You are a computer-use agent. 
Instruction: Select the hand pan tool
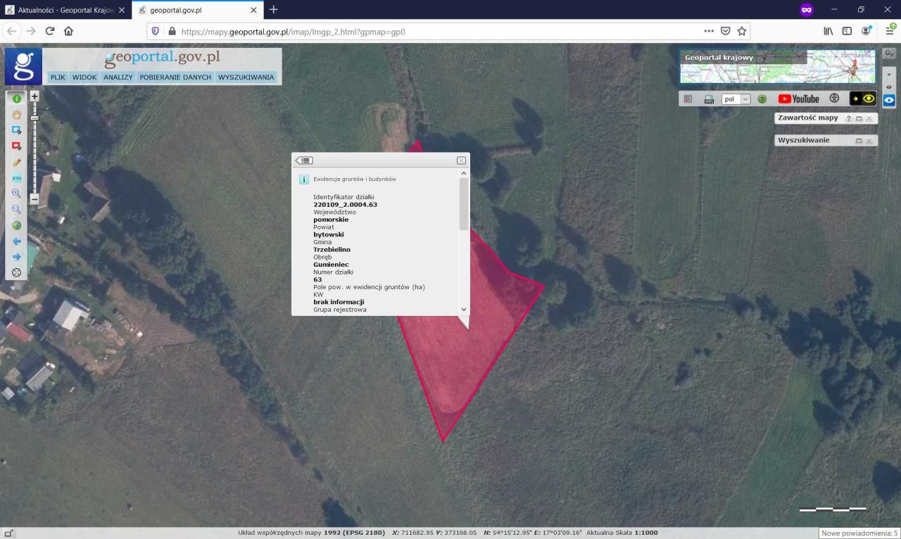(17, 115)
